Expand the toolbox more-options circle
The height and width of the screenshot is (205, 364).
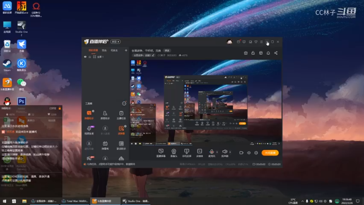[x=124, y=103]
